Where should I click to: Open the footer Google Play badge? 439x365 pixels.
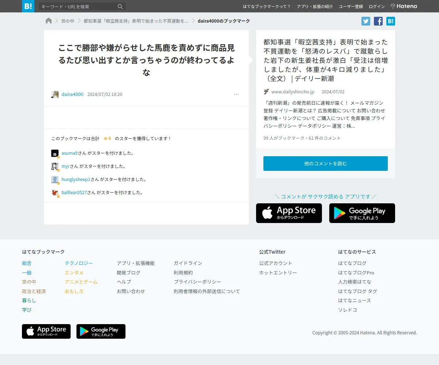click(x=101, y=331)
